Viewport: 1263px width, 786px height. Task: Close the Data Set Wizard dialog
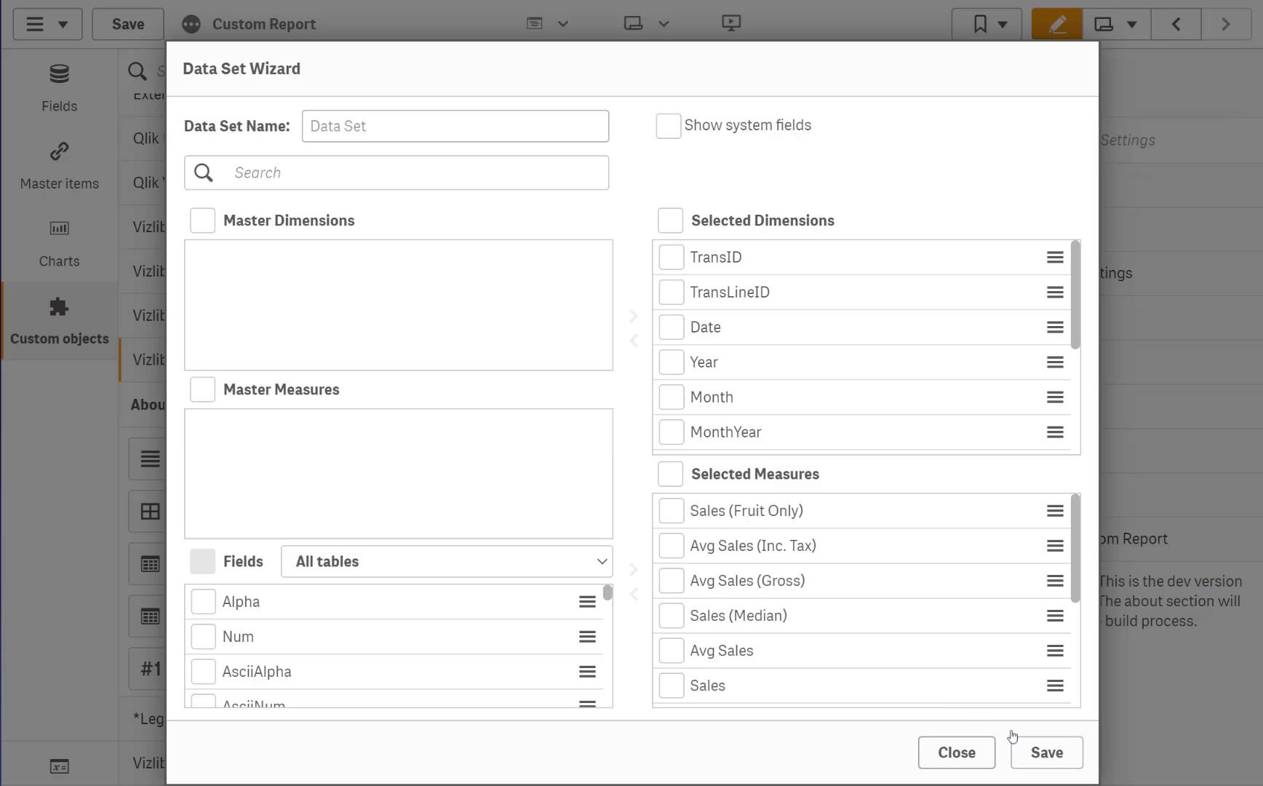(x=956, y=753)
